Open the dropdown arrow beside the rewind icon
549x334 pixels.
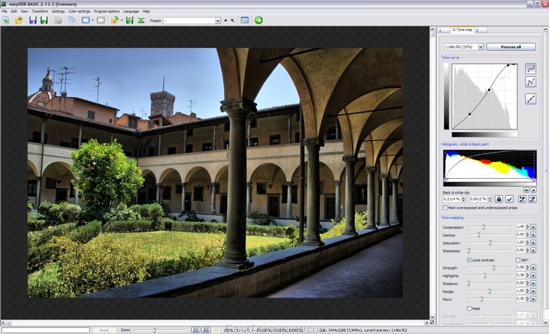coord(93,21)
